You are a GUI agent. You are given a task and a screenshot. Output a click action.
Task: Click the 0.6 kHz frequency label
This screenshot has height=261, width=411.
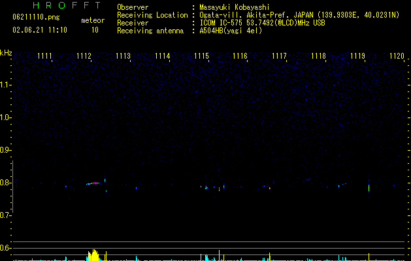click(5, 248)
